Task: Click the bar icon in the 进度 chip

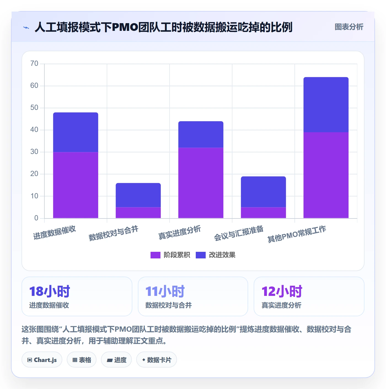Action: [x=110, y=360]
